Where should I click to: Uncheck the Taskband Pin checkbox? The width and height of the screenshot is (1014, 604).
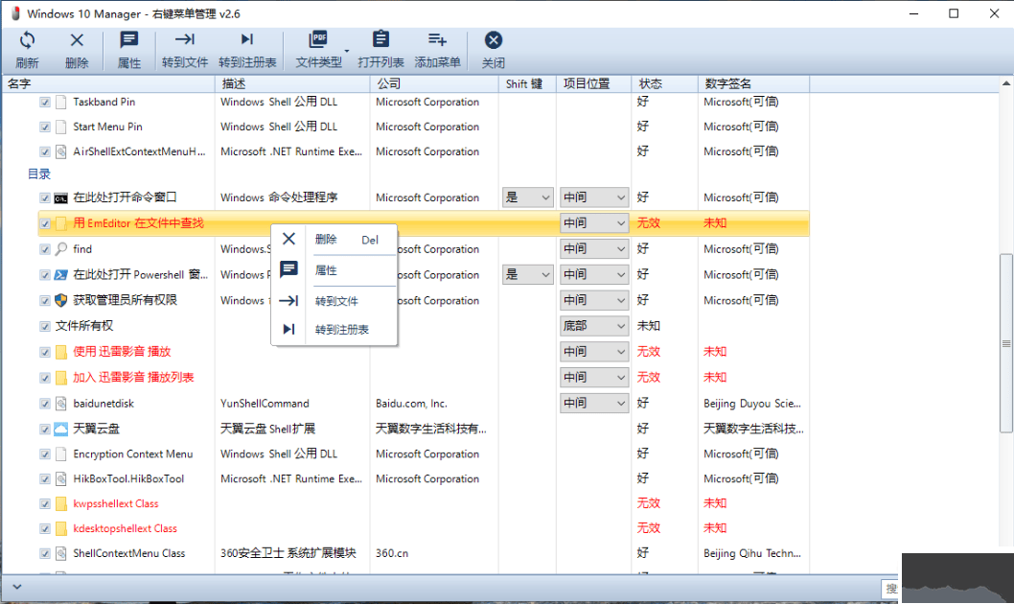(45, 102)
